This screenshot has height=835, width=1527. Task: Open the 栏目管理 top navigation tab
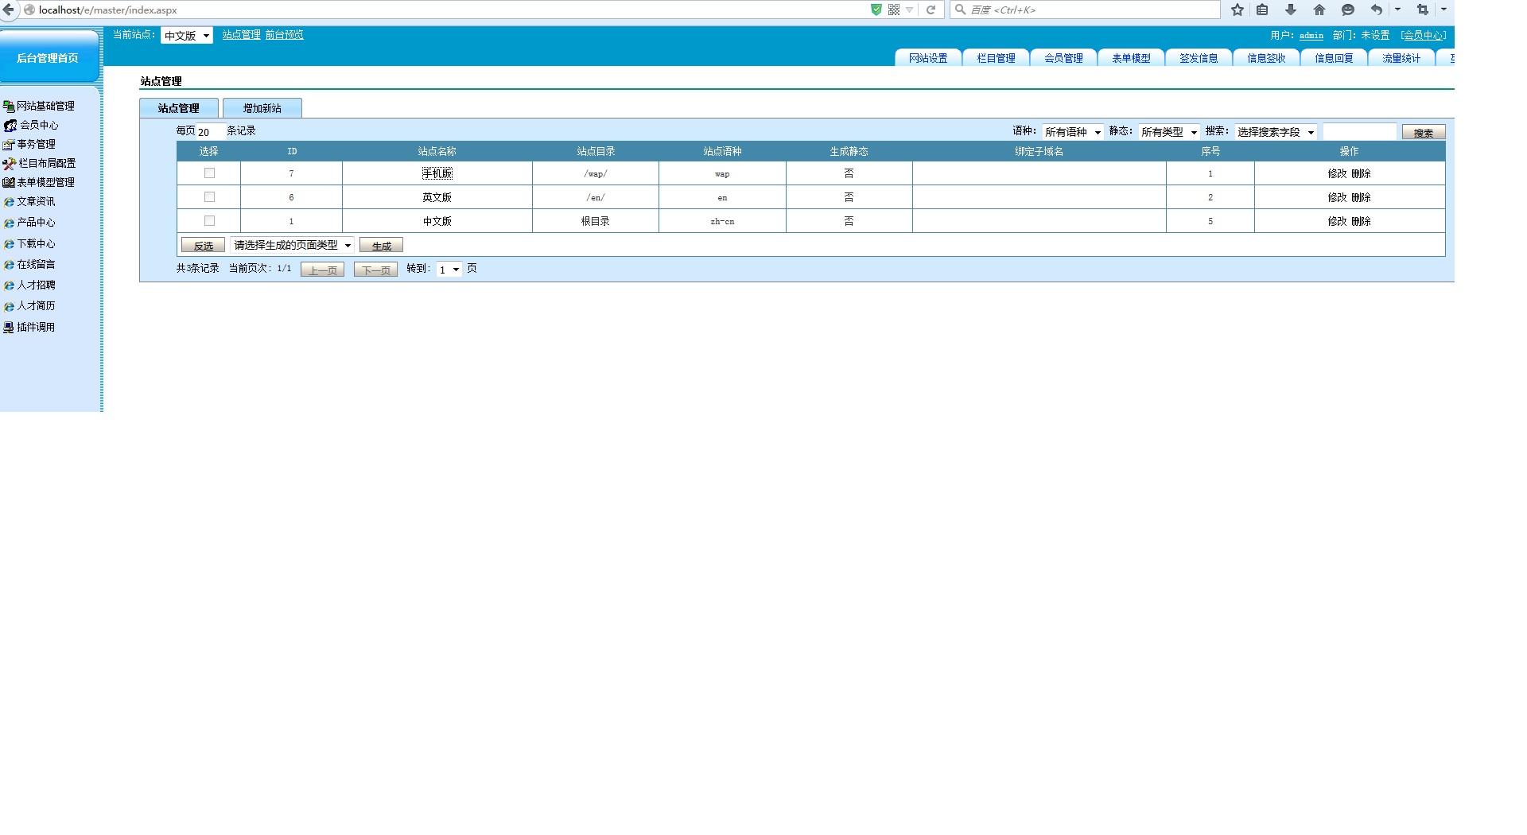(996, 58)
